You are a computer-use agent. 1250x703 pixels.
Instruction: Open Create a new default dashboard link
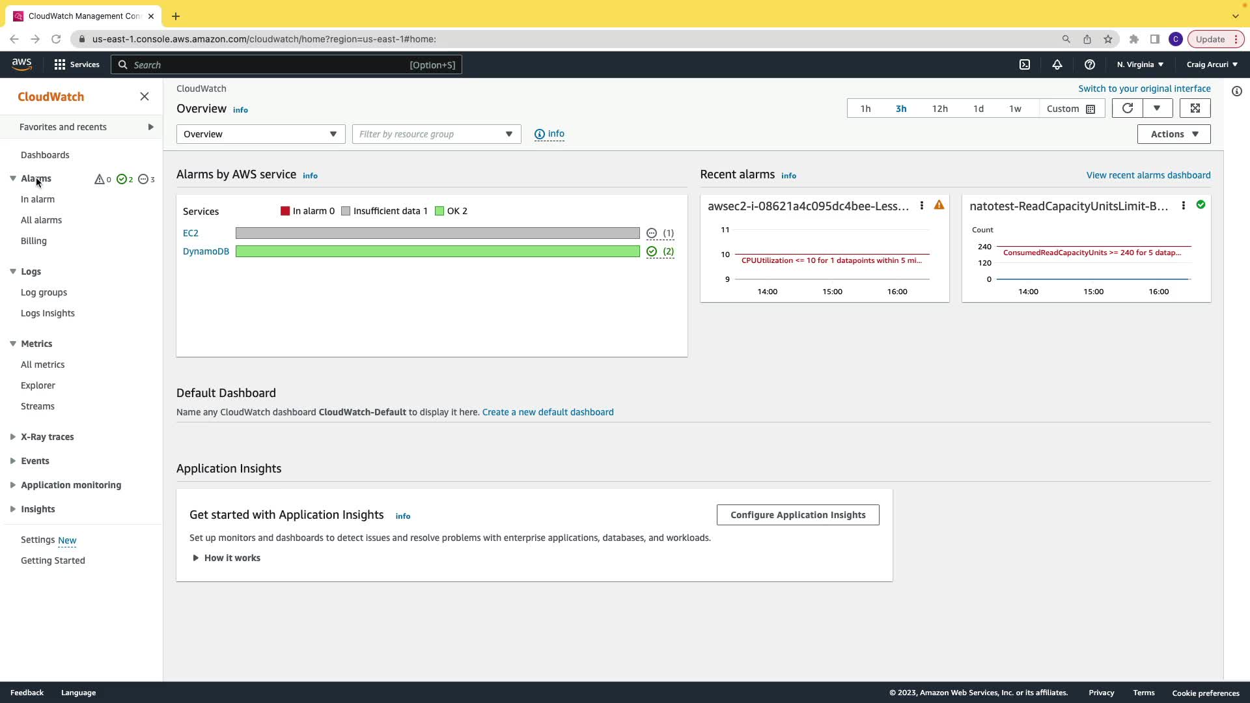(x=548, y=412)
